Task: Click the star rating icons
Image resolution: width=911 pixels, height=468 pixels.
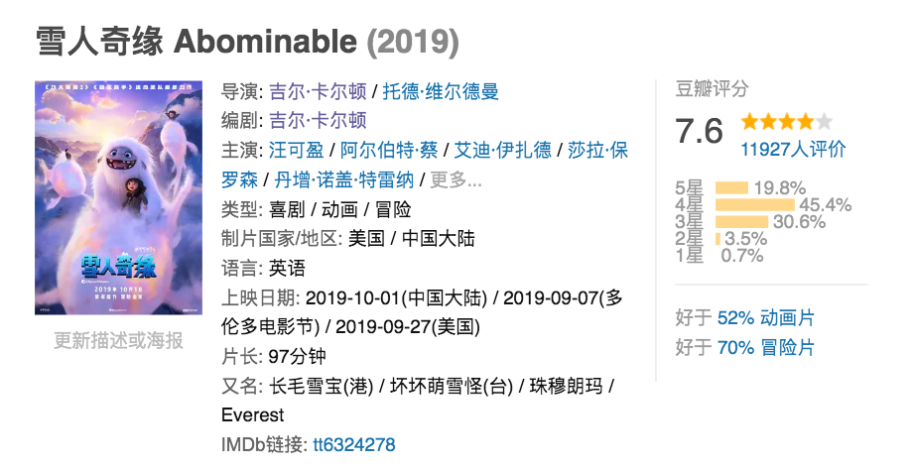Action: point(786,123)
